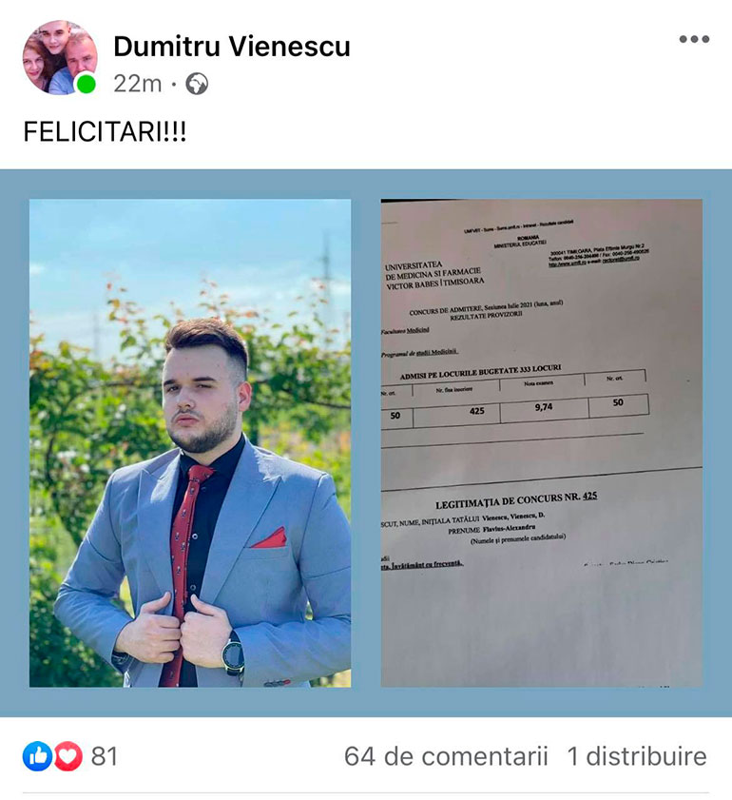Open the admission results document photo
This screenshot has width=732, height=800.
pos(541,443)
